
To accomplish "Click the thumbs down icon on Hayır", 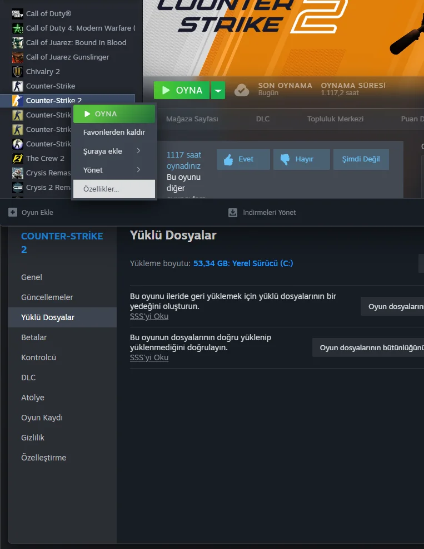I will pos(285,159).
